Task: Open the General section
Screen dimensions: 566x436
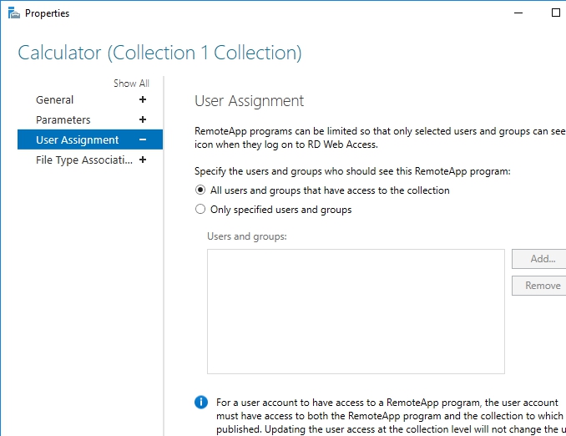Action: 55,100
